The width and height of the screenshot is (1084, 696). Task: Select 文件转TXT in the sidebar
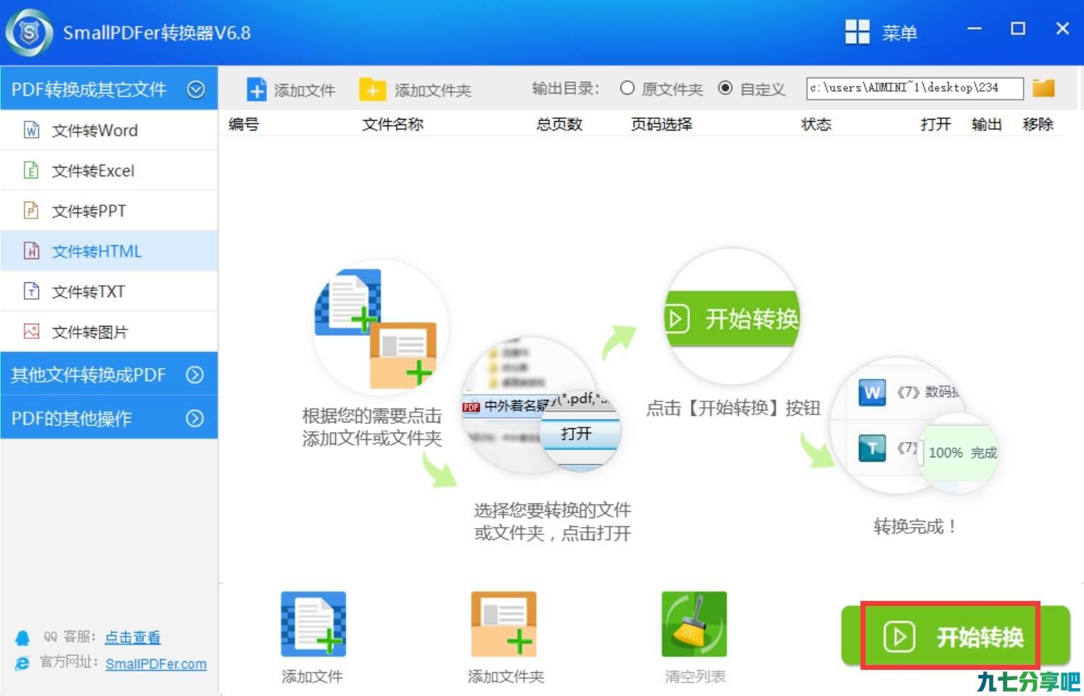109,292
